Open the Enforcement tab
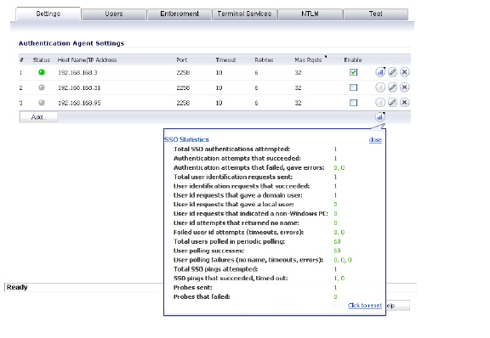Image resolution: width=490 pixels, height=338 pixels. 179,14
